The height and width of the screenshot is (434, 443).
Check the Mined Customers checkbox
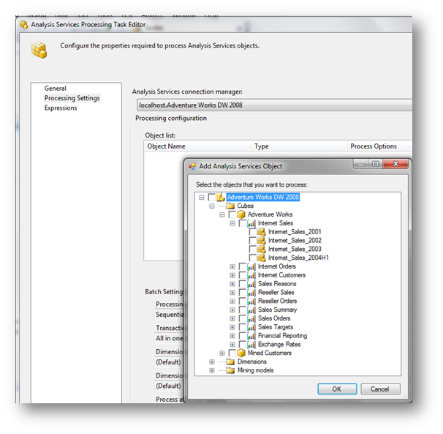pyautogui.click(x=232, y=353)
